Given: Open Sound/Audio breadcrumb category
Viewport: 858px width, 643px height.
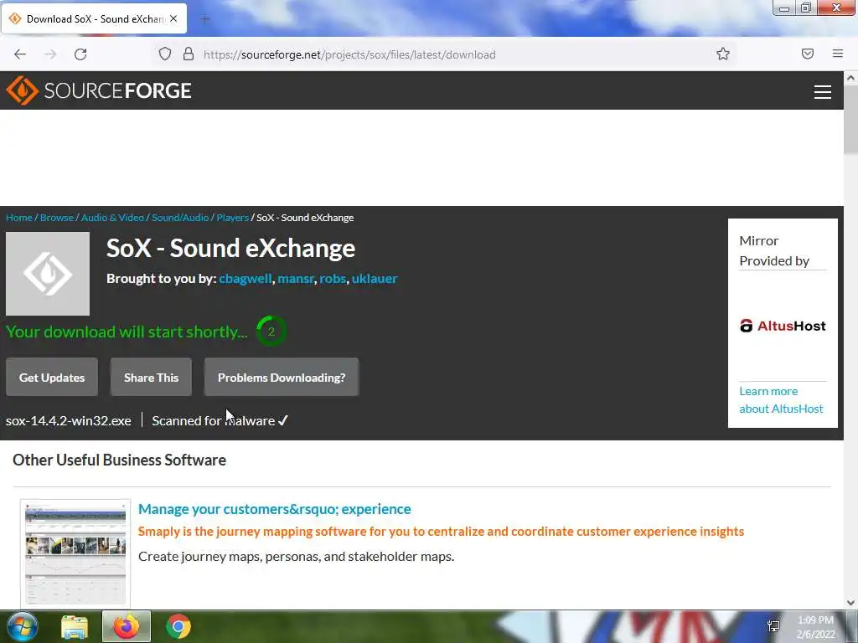Looking at the screenshot, I should [x=180, y=218].
